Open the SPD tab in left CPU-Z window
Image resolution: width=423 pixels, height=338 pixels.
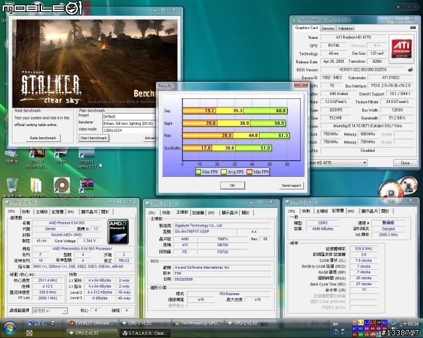click(71, 212)
